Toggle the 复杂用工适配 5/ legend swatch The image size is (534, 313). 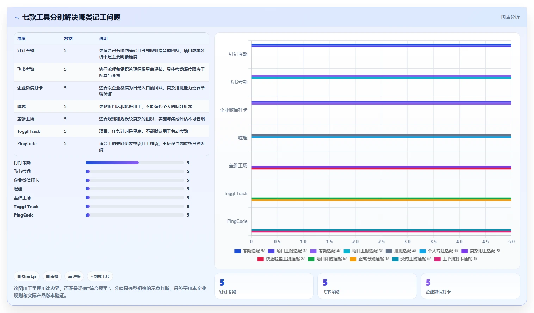point(465,251)
